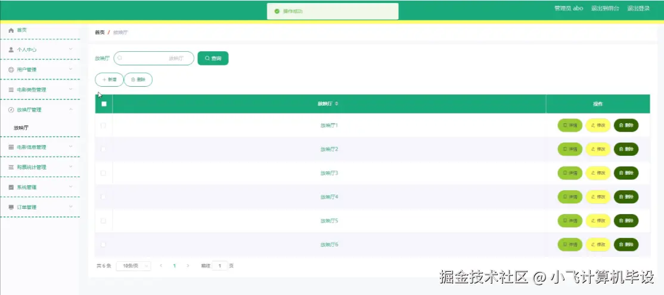Click yellow 修改 edit button for 放映厅1

coord(598,125)
